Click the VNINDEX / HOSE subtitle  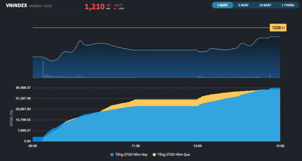coord(40,6)
